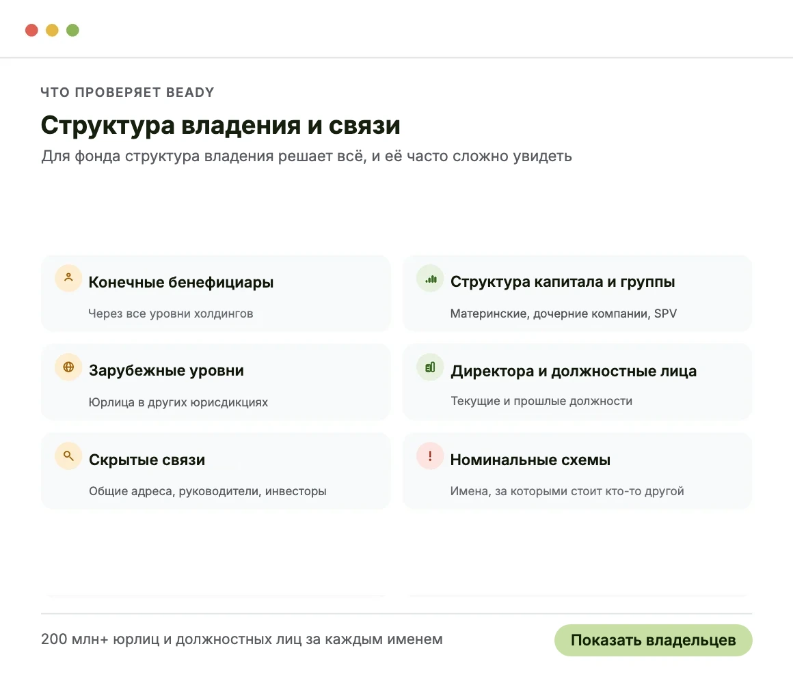Click the text Текущие и прошлые должности

coord(541,401)
